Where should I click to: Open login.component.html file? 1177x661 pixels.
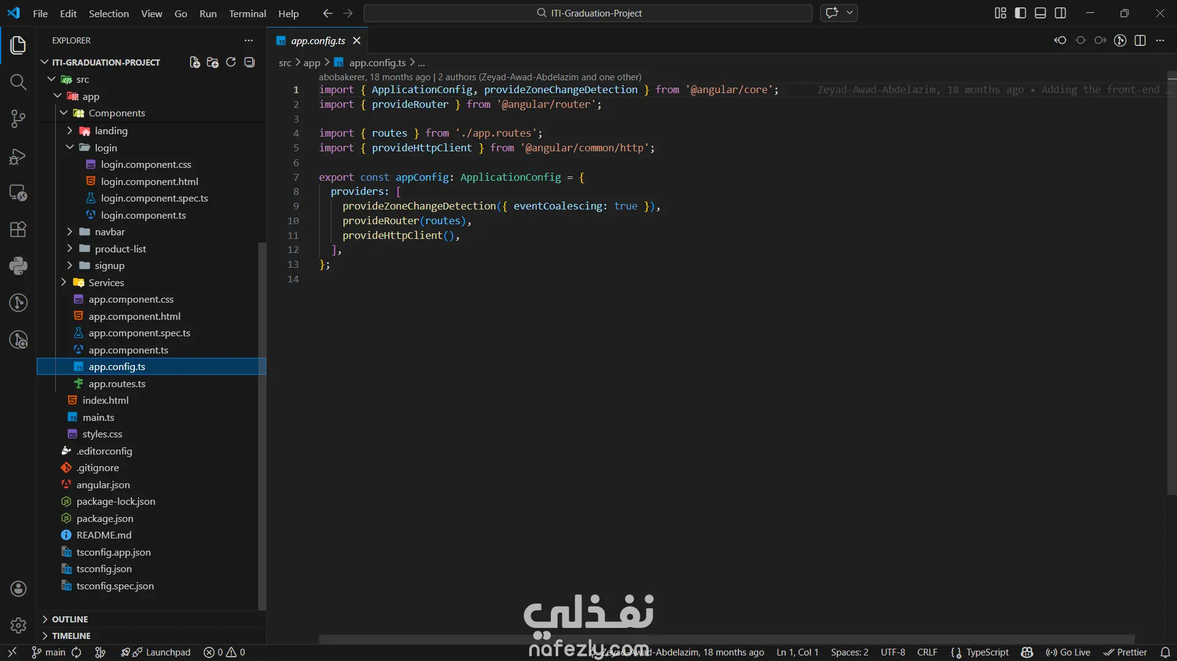pos(150,181)
